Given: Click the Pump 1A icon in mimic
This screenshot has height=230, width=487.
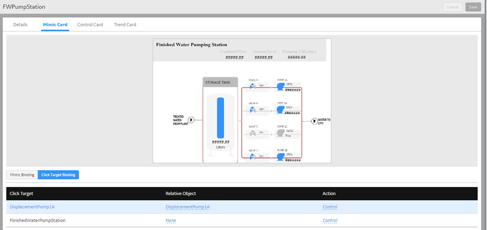Looking at the screenshot, I should pyautogui.click(x=280, y=86).
